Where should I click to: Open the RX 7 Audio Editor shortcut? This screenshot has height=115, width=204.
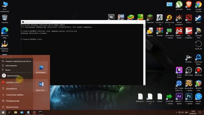179,86
